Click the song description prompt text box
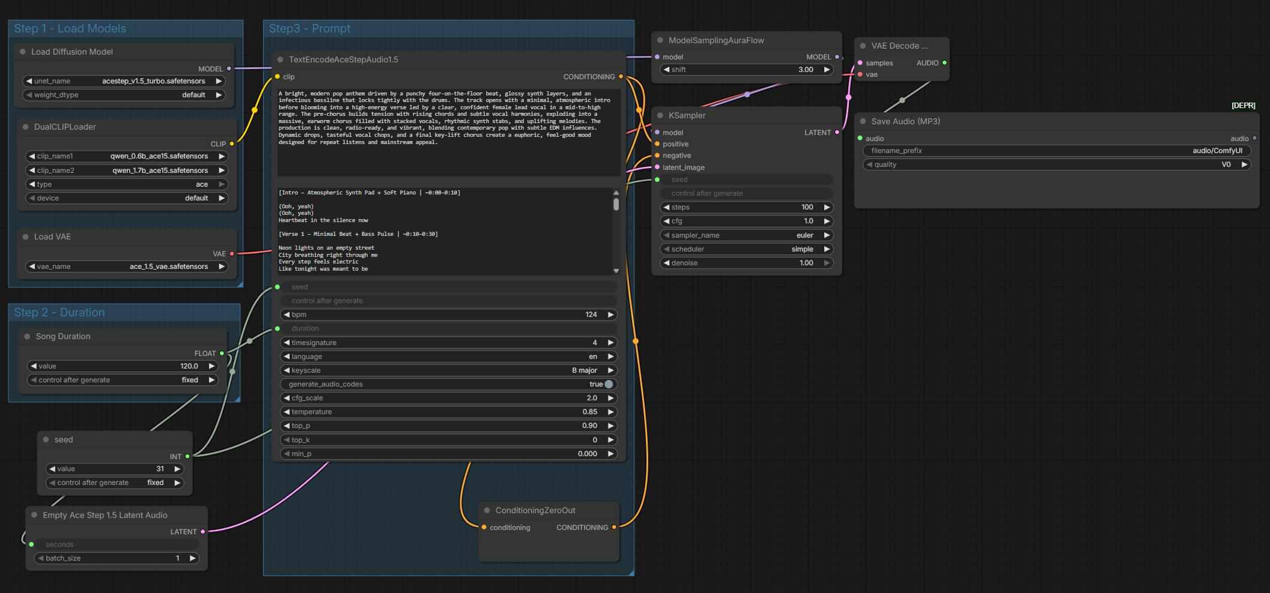The height and width of the screenshot is (593, 1270). click(449, 131)
